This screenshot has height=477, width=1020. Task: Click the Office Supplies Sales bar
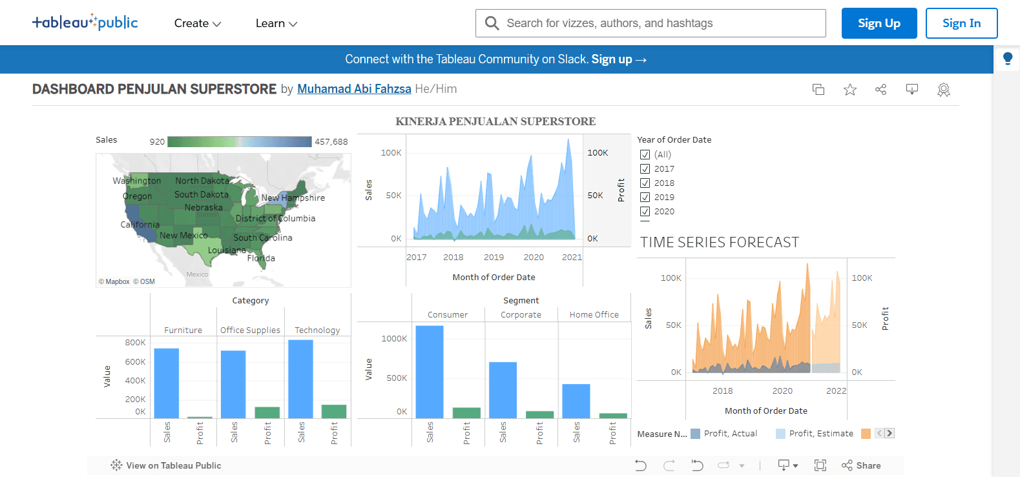pyautogui.click(x=233, y=385)
